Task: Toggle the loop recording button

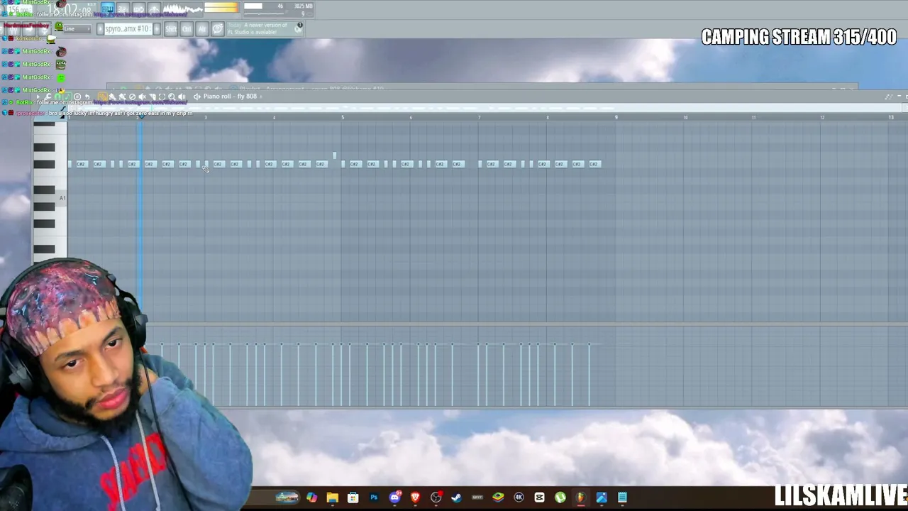Action: pos(153,9)
